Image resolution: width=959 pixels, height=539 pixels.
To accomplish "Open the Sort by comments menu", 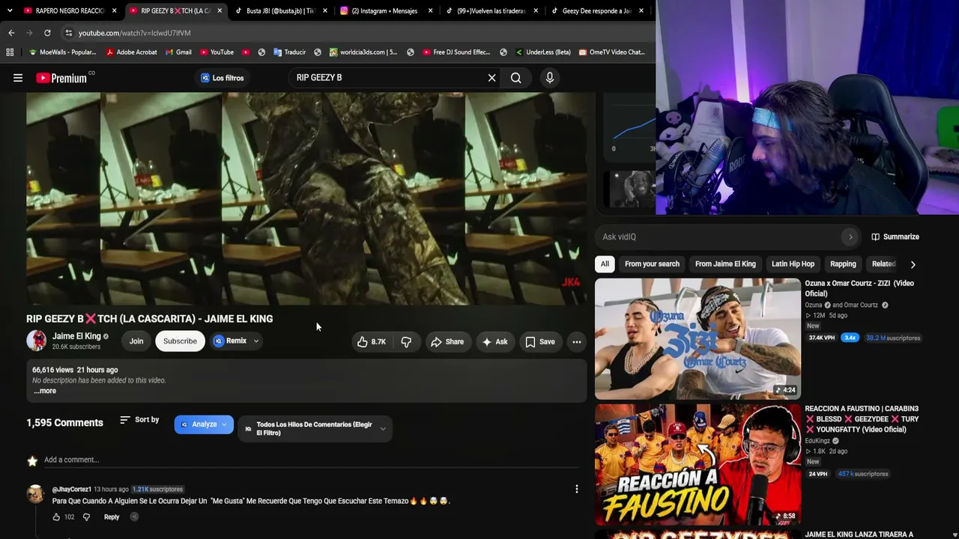I will pos(139,420).
